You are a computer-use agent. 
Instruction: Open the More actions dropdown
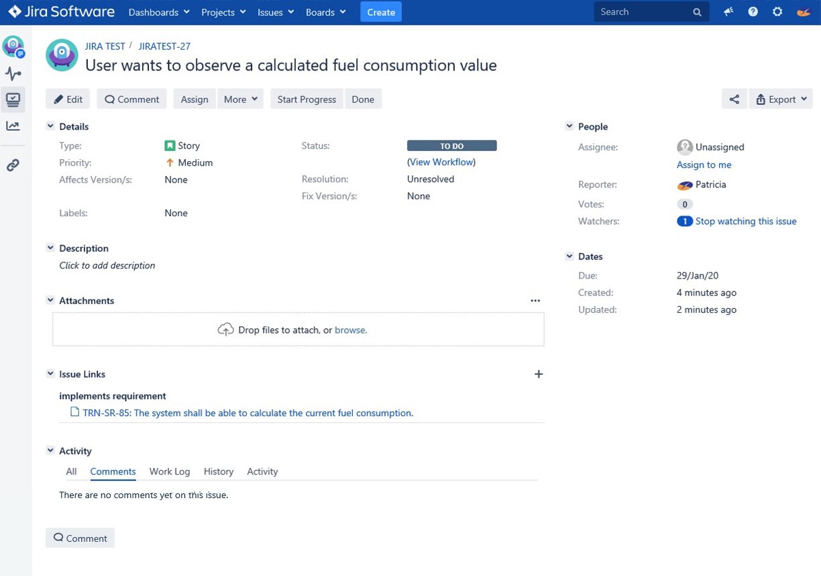(239, 99)
